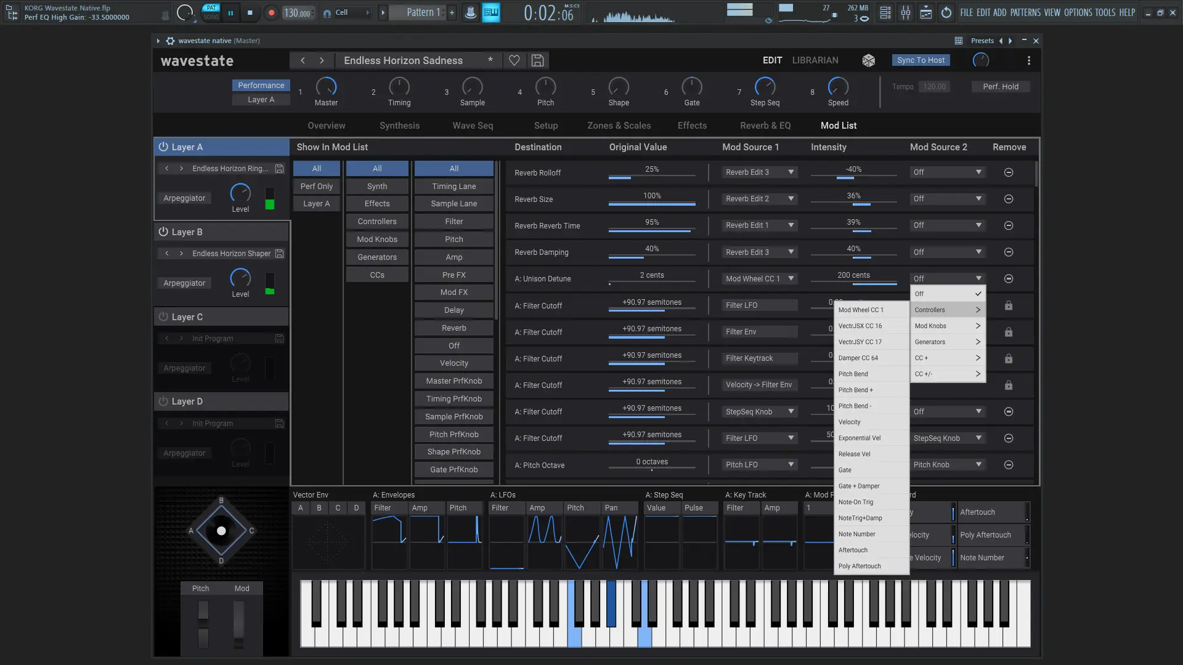Viewport: 1183px width, 665px height.
Task: Switch to the Effects tab
Action: coord(692,126)
